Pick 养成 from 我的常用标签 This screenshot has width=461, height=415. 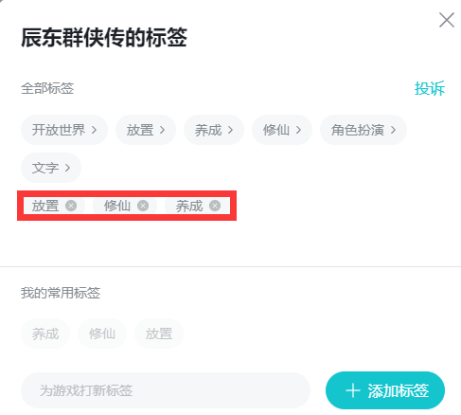click(45, 334)
